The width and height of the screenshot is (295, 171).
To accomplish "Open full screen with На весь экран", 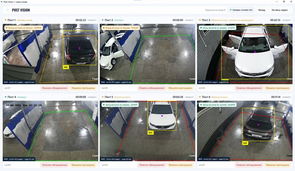I will tap(280, 10).
